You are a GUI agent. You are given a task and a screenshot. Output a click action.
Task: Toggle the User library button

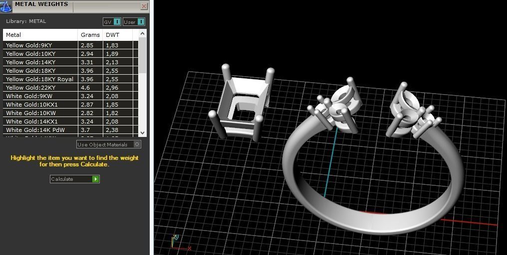[x=134, y=22]
